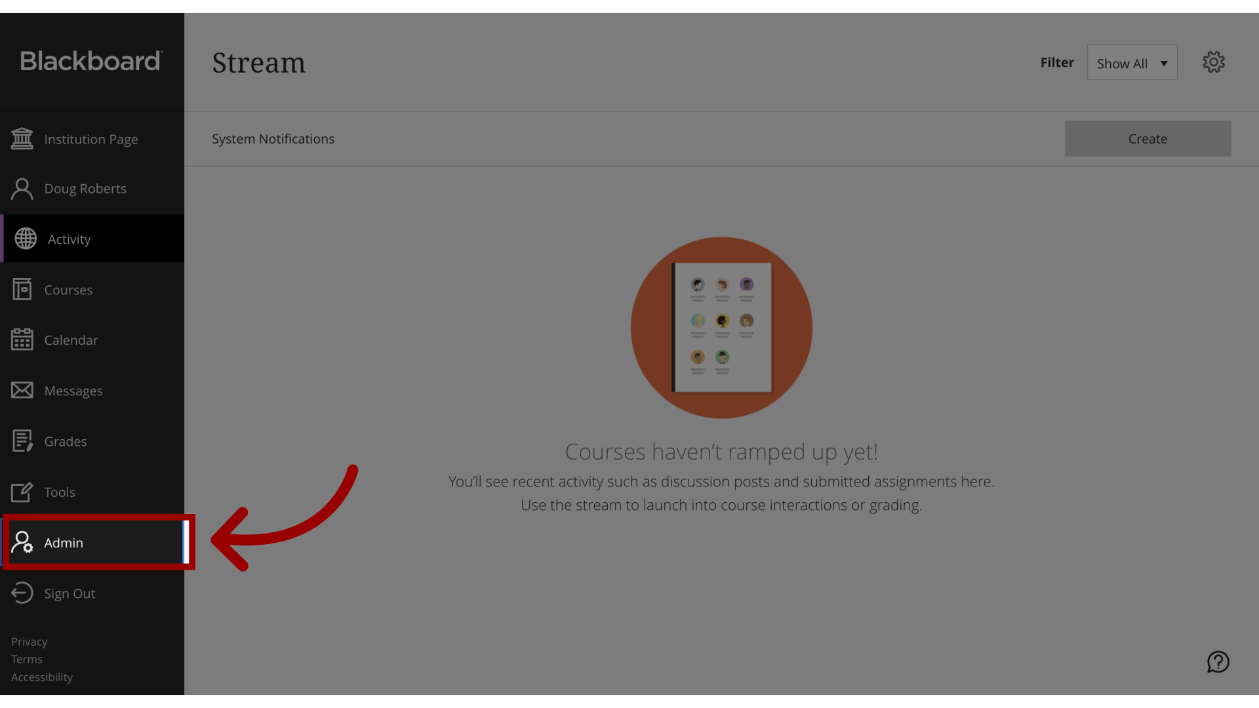Click the Sign Out link
The height and width of the screenshot is (708, 1259).
point(69,593)
